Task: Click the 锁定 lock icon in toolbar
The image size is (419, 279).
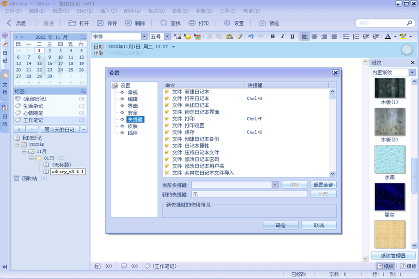Action: click(262, 23)
